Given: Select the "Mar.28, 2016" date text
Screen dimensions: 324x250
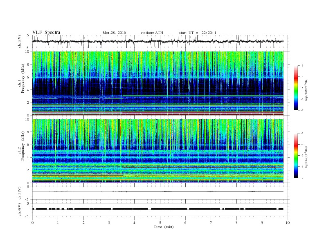Looking at the screenshot, I should click(x=114, y=33).
